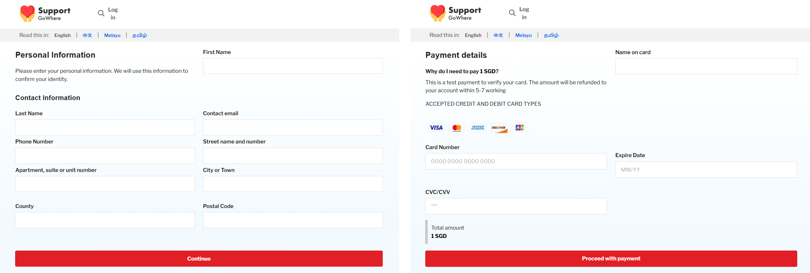Switch language to Melayu
The width and height of the screenshot is (810, 273).
pyautogui.click(x=112, y=35)
